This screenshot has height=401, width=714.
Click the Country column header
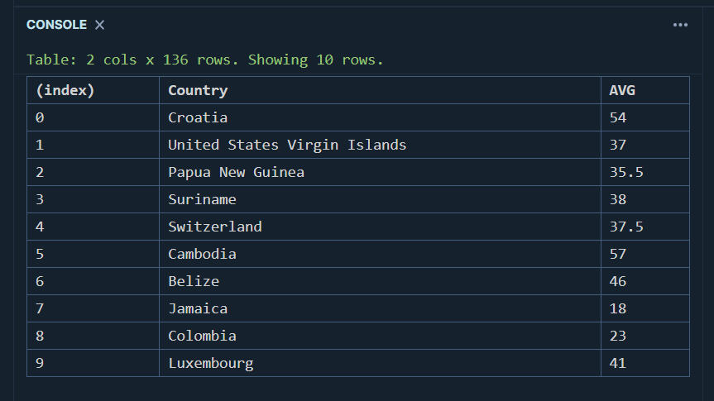198,90
